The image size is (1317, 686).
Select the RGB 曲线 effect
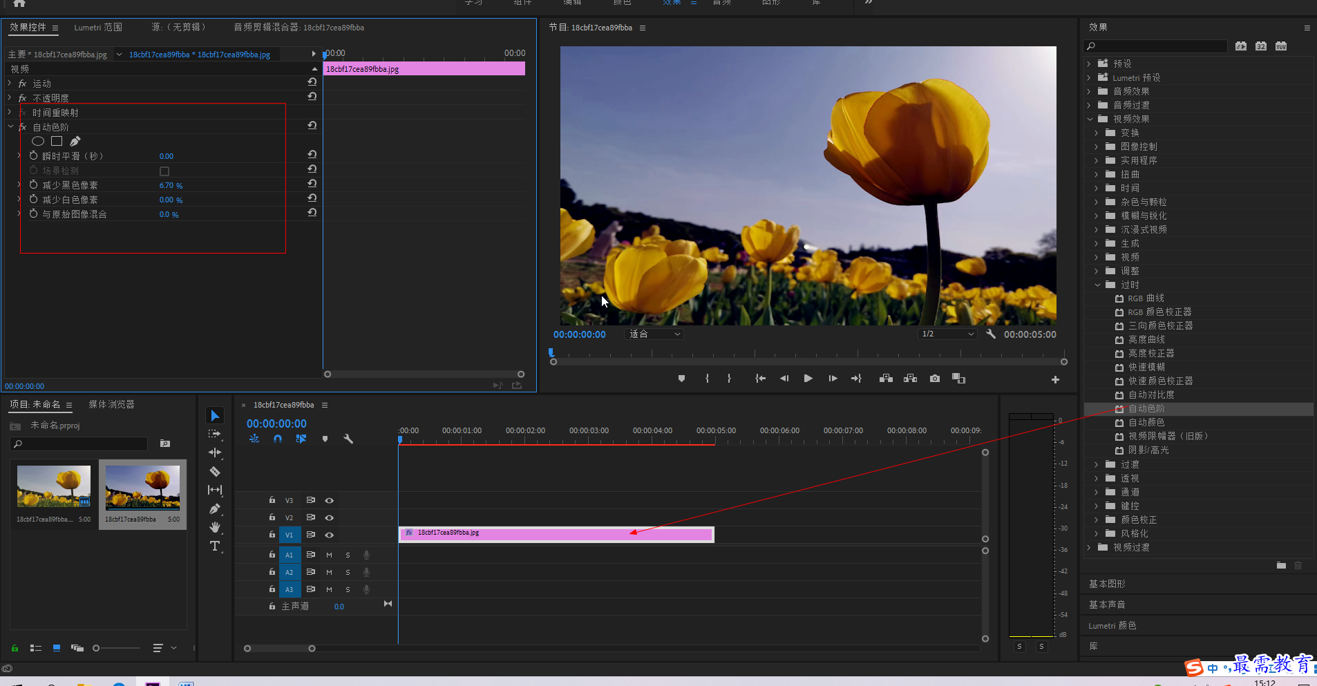click(1146, 298)
